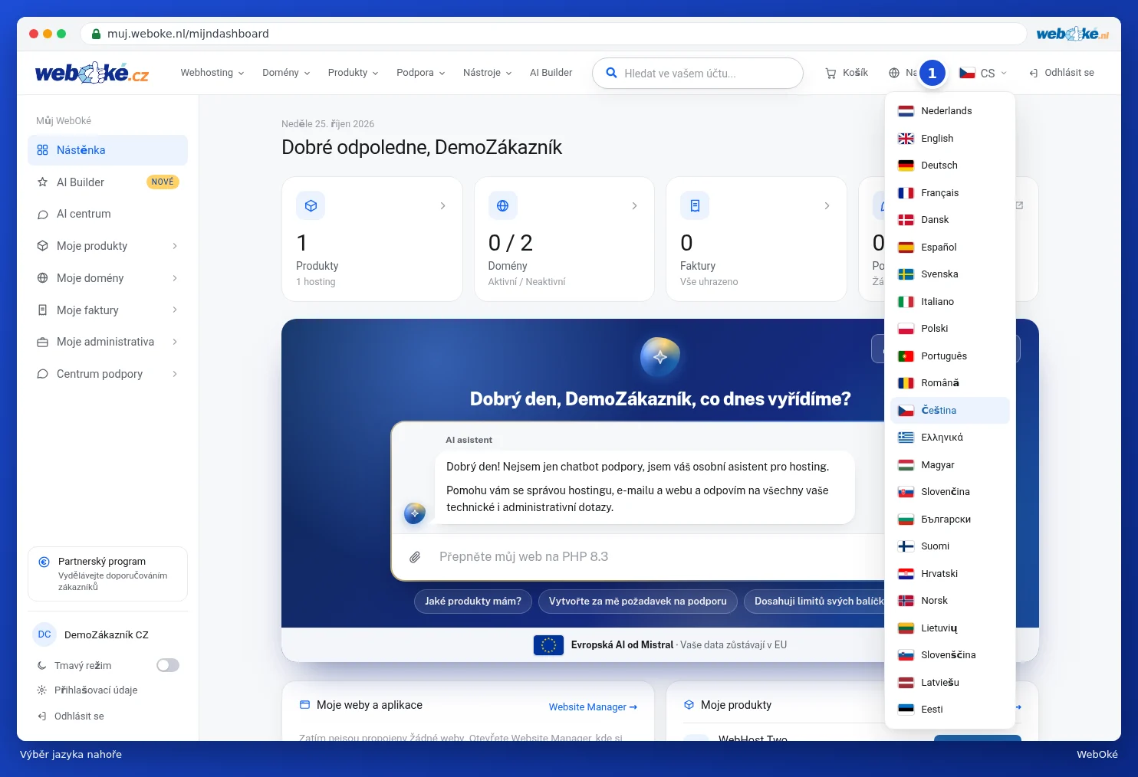Click the AI assistant orb at the top of the panel
This screenshot has width=1138, height=777.
pos(660,356)
